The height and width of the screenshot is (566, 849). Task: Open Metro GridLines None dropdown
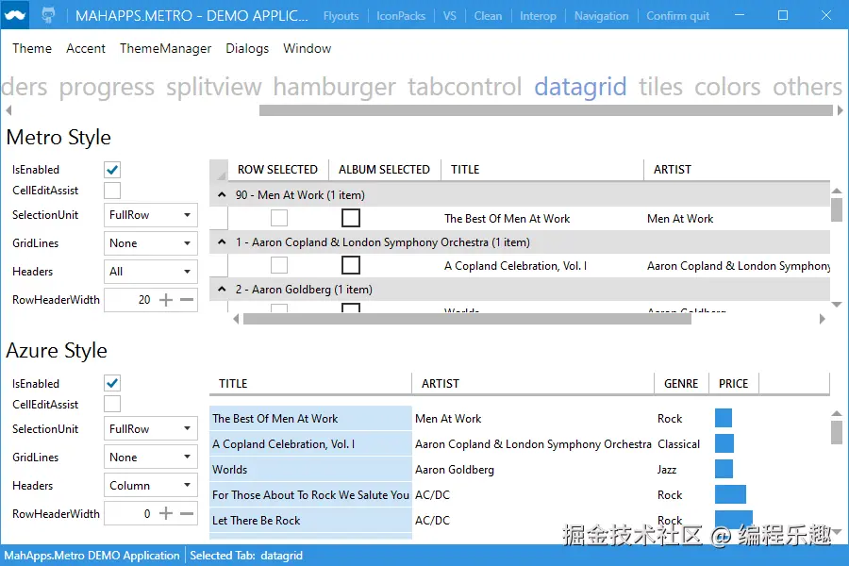pos(151,243)
